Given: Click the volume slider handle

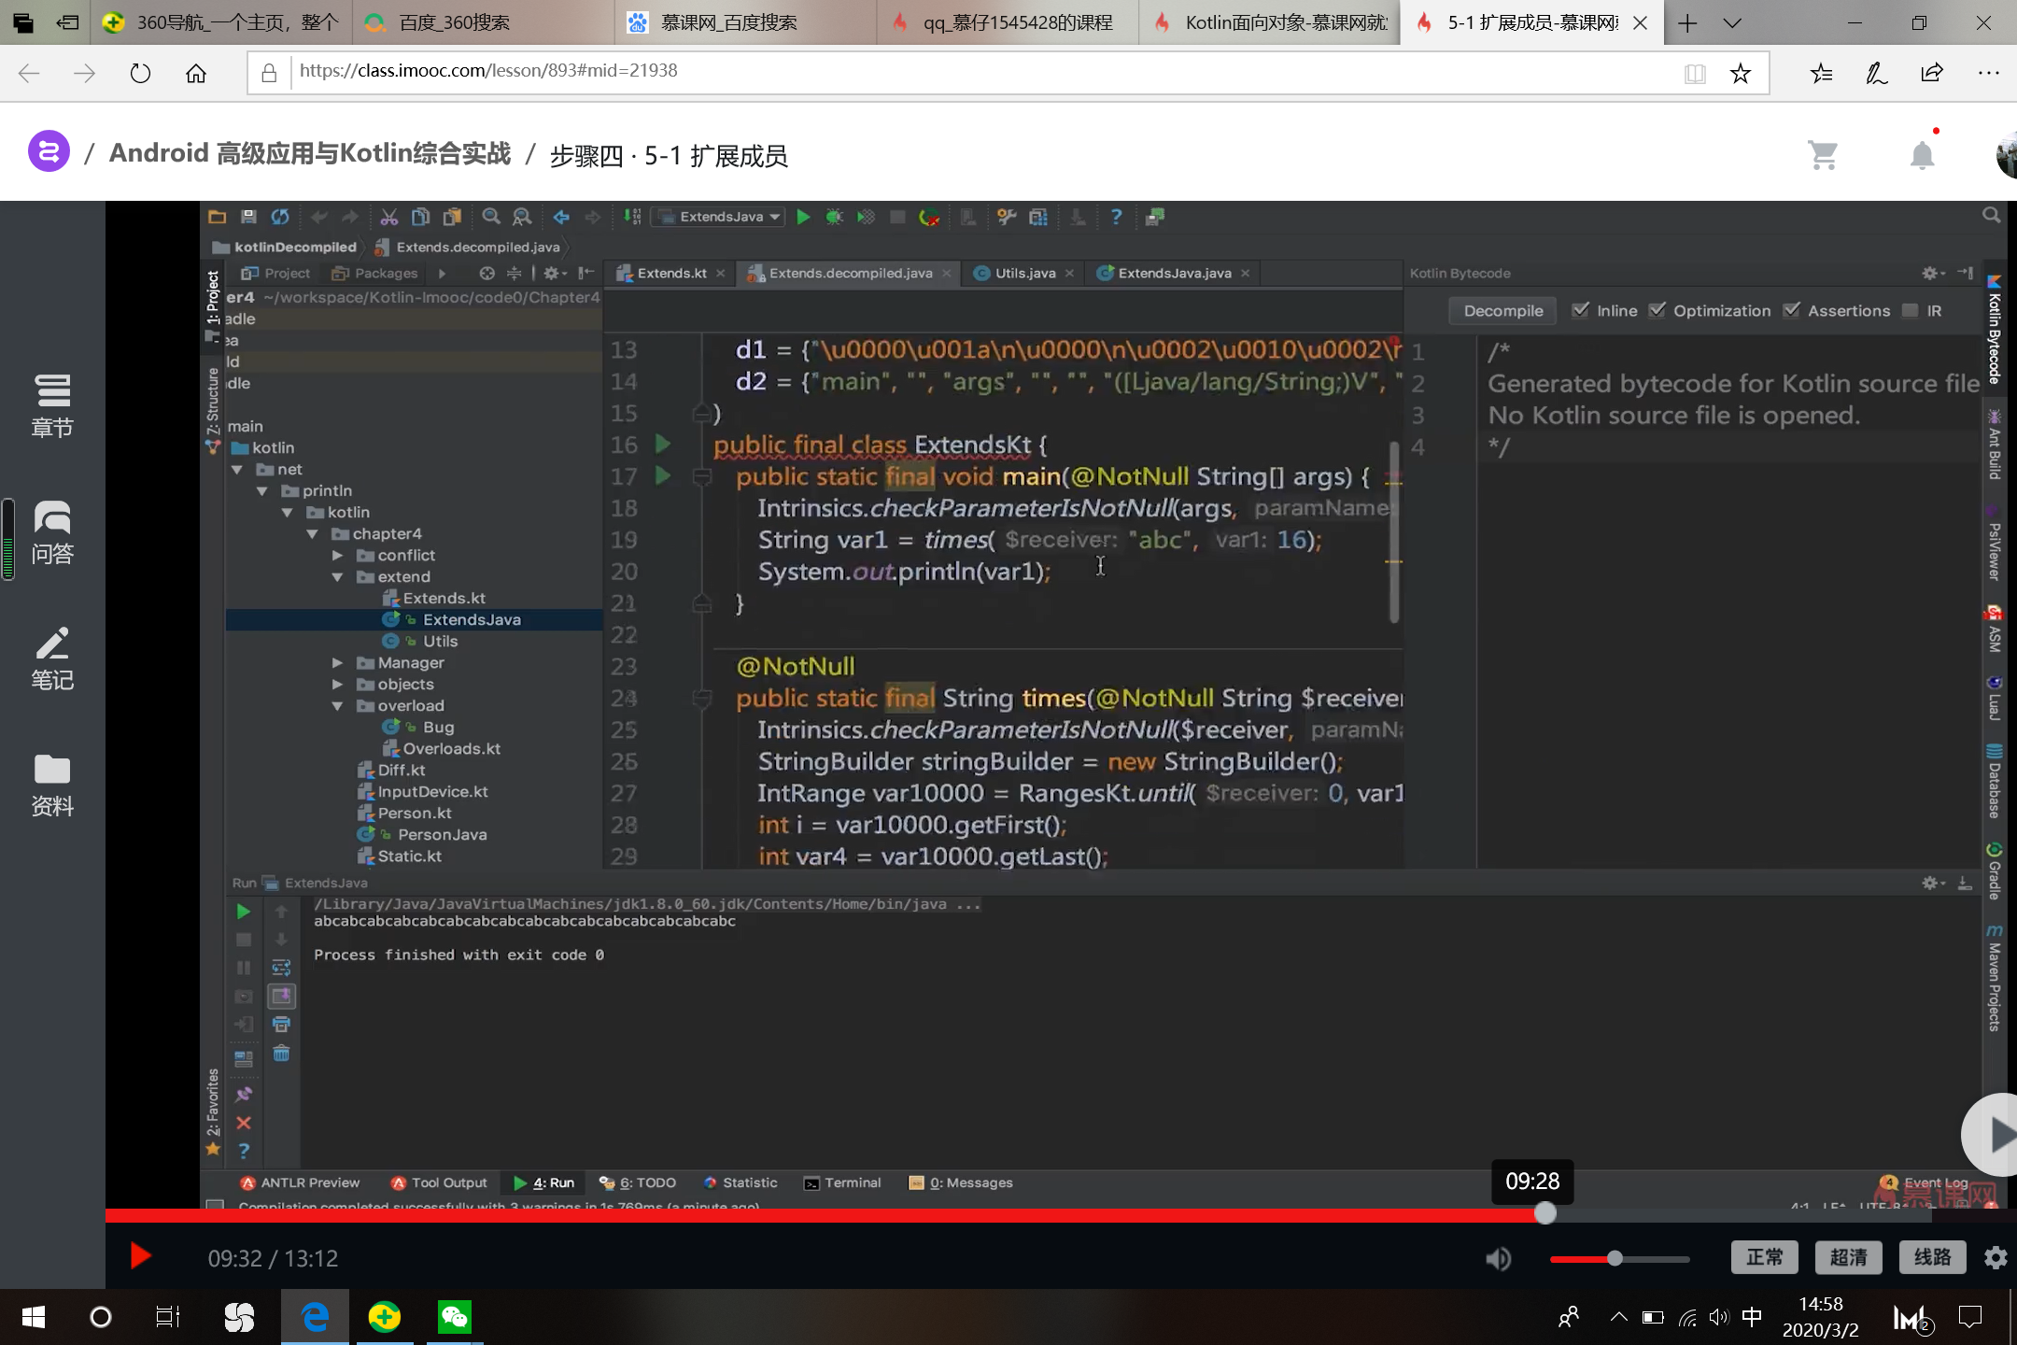Looking at the screenshot, I should pyautogui.click(x=1615, y=1258).
